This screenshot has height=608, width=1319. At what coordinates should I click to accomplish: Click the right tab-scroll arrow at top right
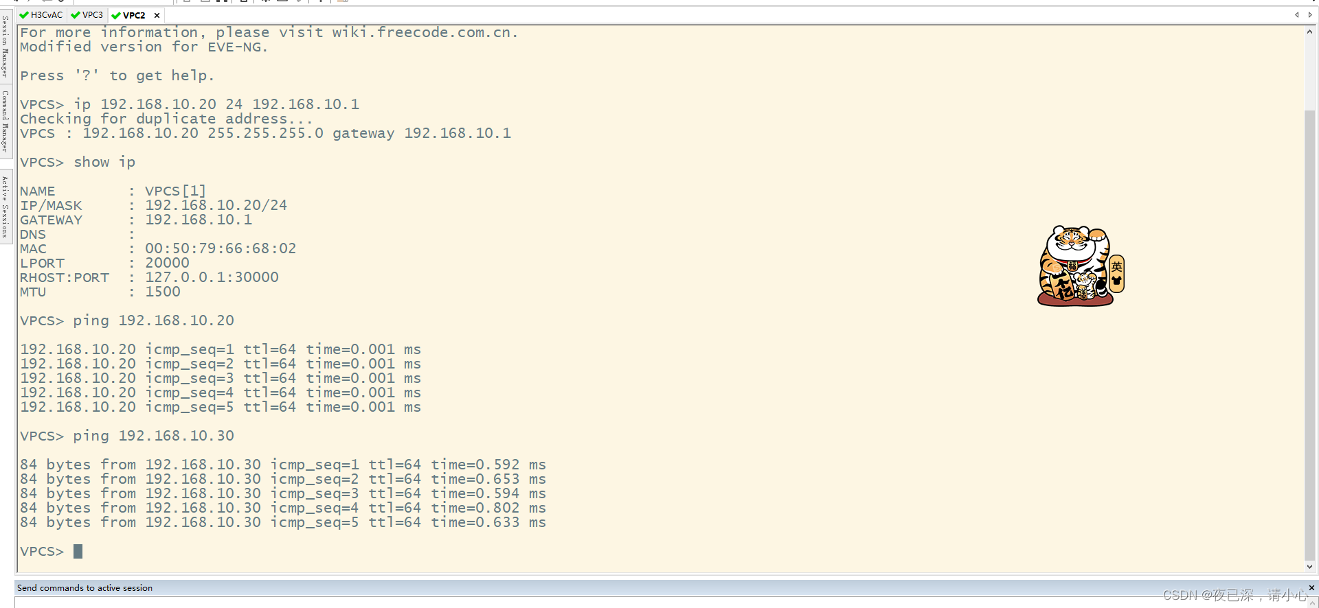click(1310, 14)
